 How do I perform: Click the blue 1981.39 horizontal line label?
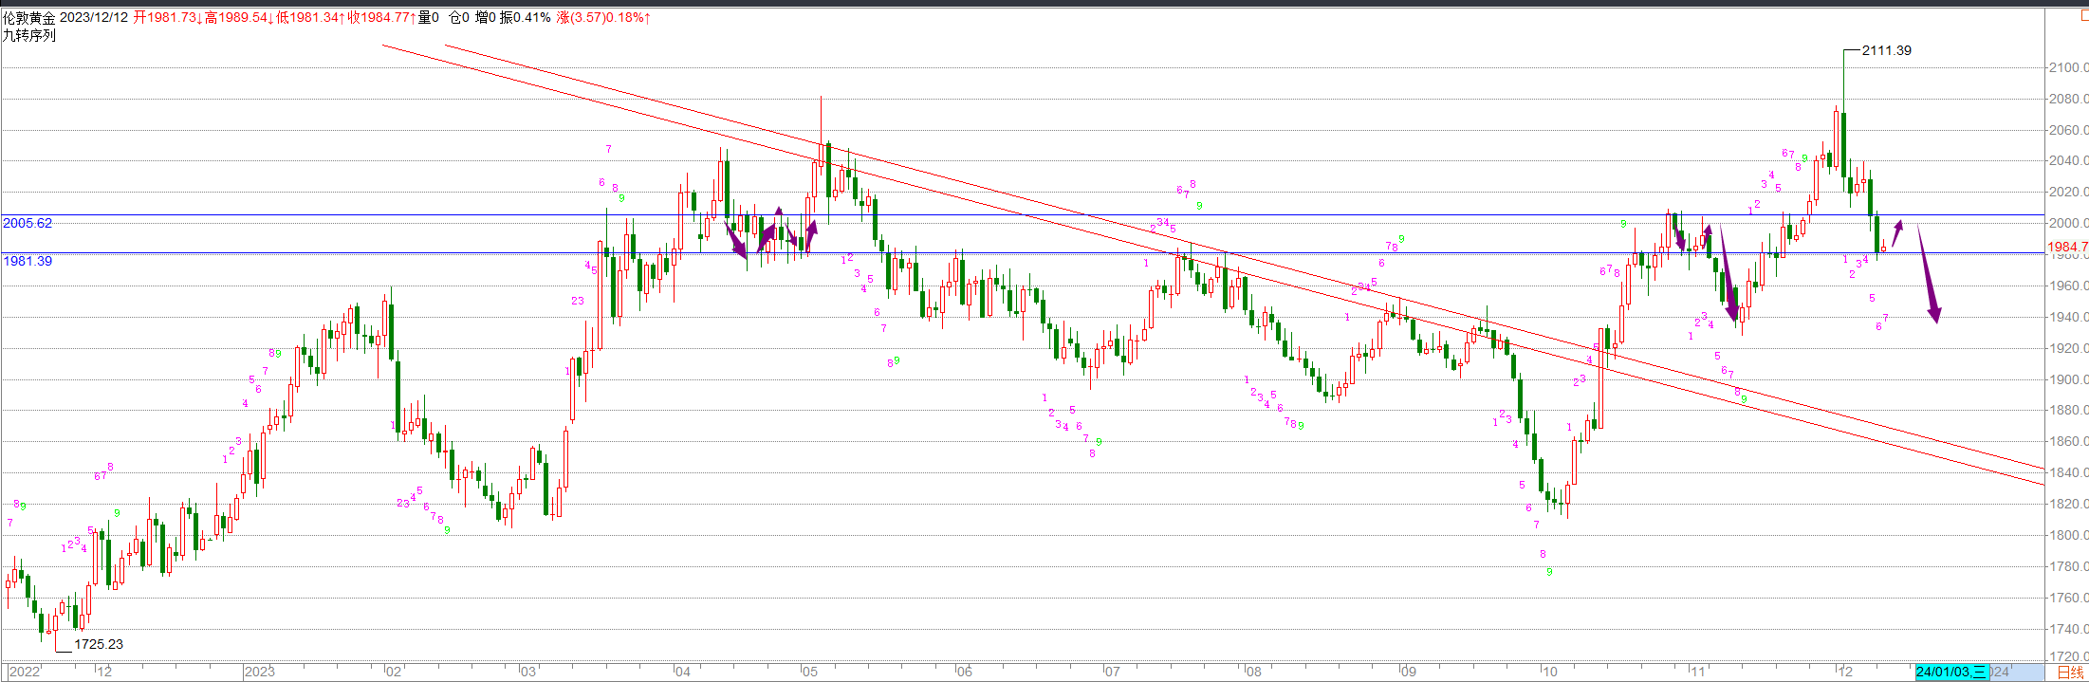click(28, 260)
